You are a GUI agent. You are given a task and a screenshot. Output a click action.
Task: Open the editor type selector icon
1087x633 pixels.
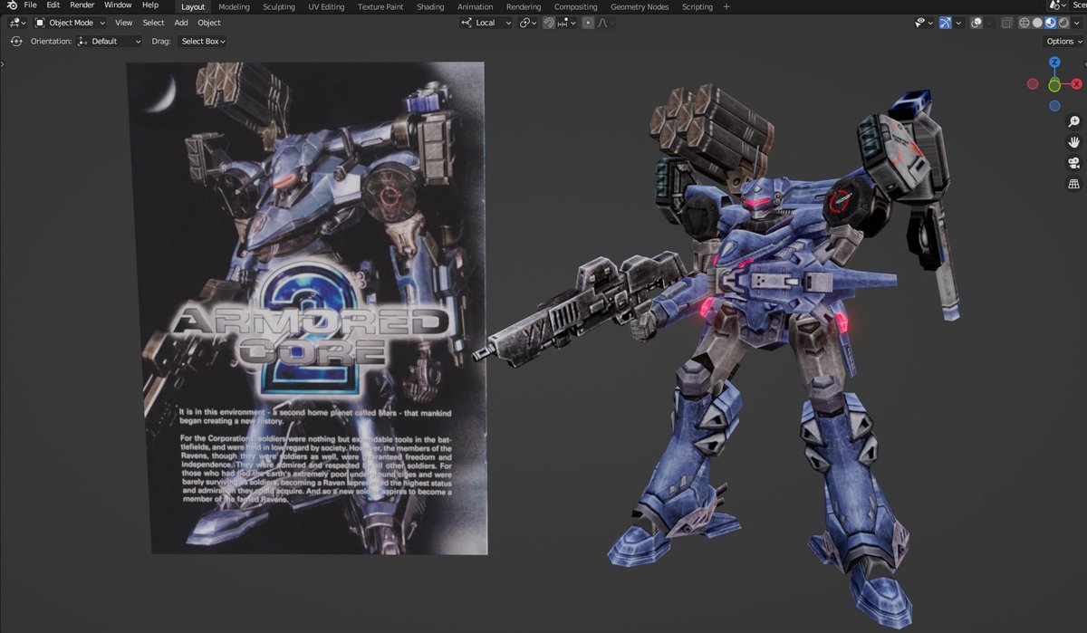click(17, 23)
